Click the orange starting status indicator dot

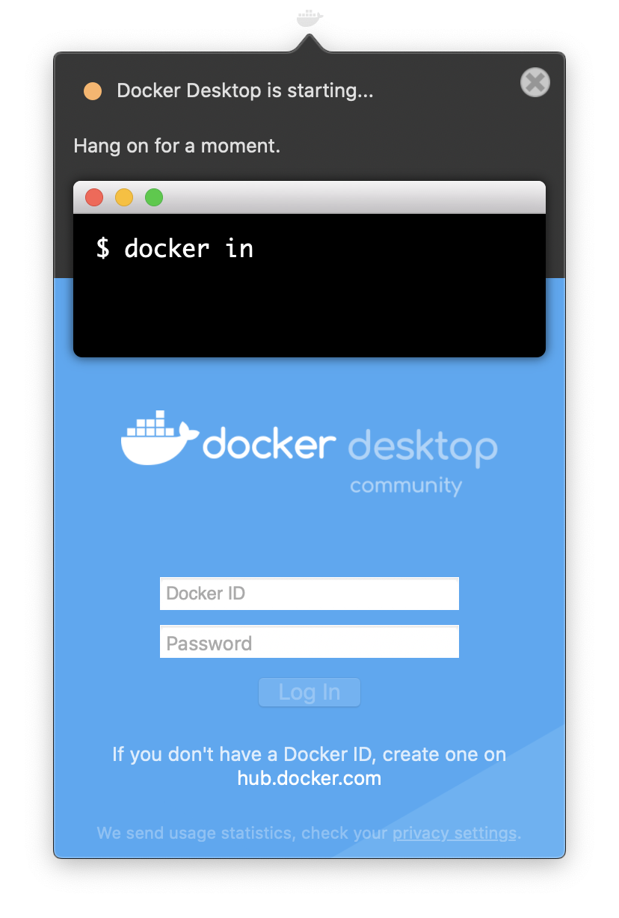tap(93, 91)
